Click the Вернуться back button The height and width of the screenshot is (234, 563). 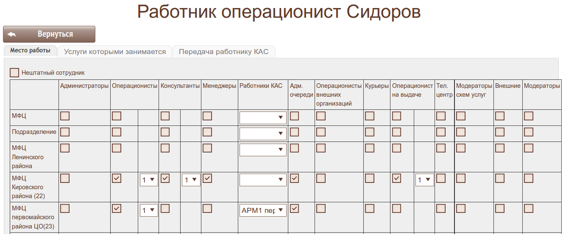click(x=49, y=34)
